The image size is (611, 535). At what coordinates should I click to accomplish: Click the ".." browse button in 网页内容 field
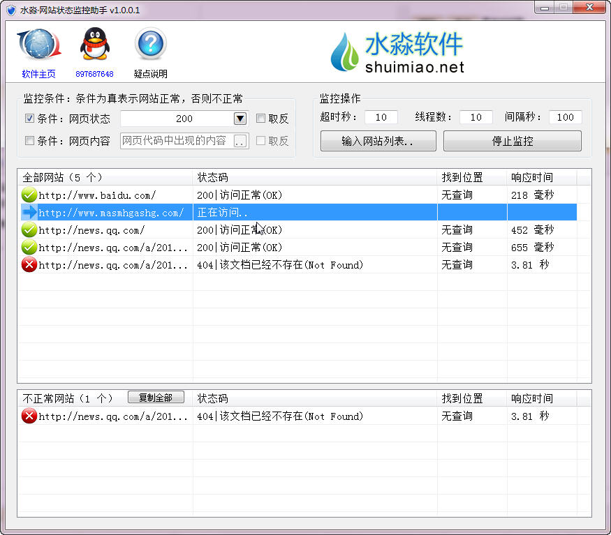click(x=240, y=141)
